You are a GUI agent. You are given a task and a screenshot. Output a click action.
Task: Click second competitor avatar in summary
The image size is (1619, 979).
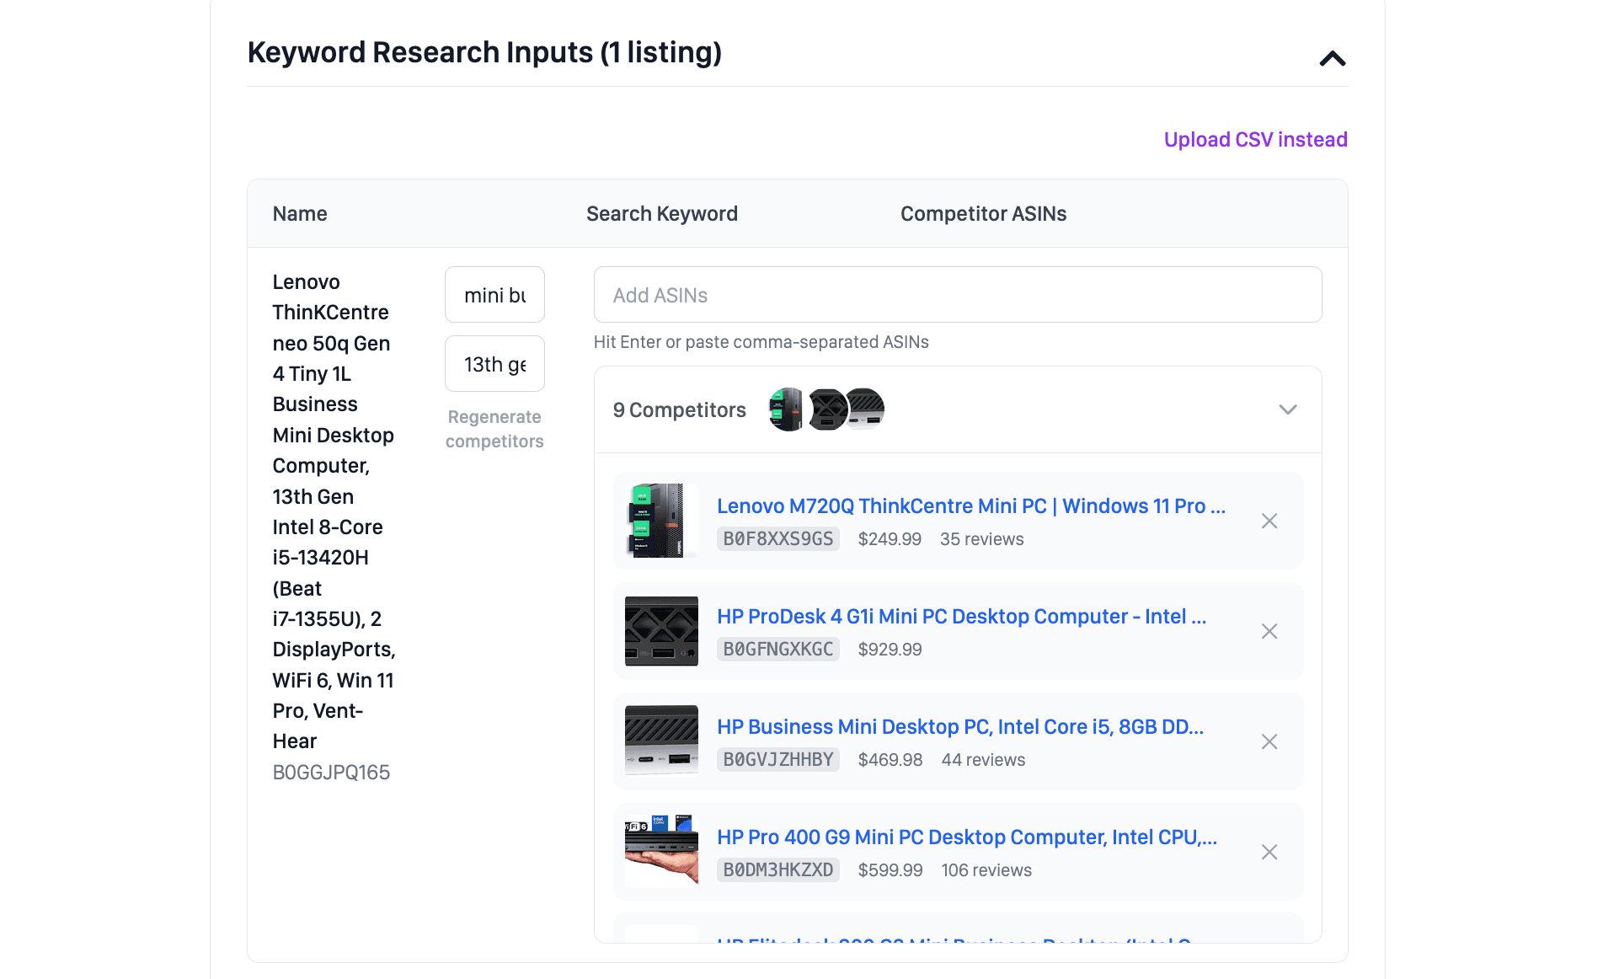click(x=826, y=409)
